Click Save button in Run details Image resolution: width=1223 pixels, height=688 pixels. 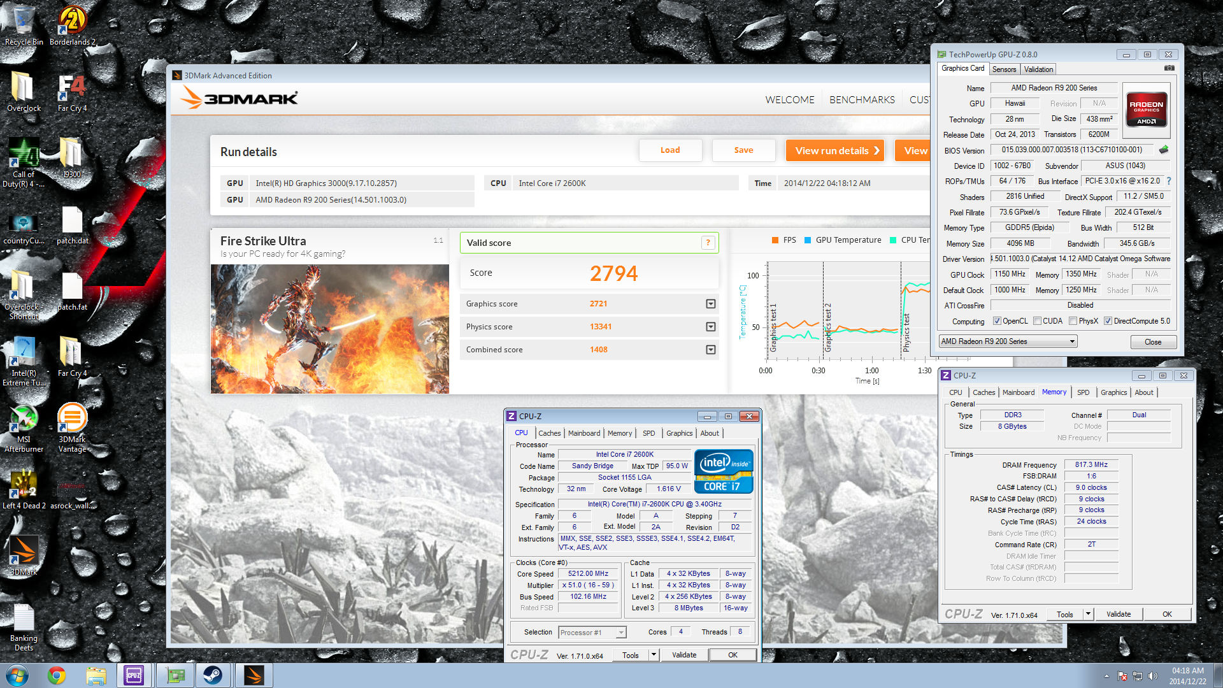tap(743, 150)
